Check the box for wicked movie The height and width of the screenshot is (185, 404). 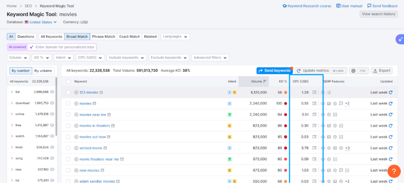(68, 148)
